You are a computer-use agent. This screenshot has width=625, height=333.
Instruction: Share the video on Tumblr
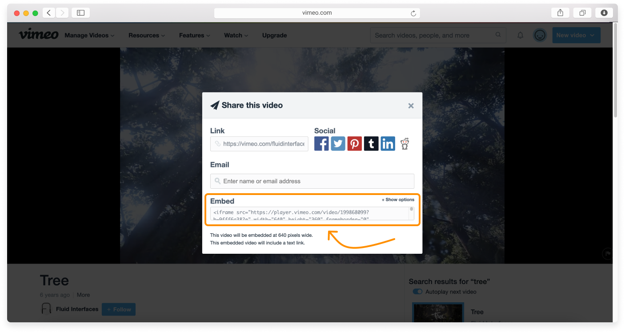coord(371,143)
